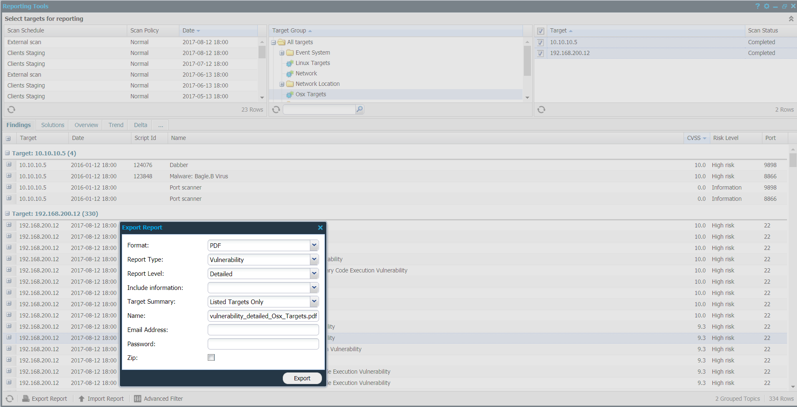Open Advanced Filter using its sliders icon

(x=138, y=399)
